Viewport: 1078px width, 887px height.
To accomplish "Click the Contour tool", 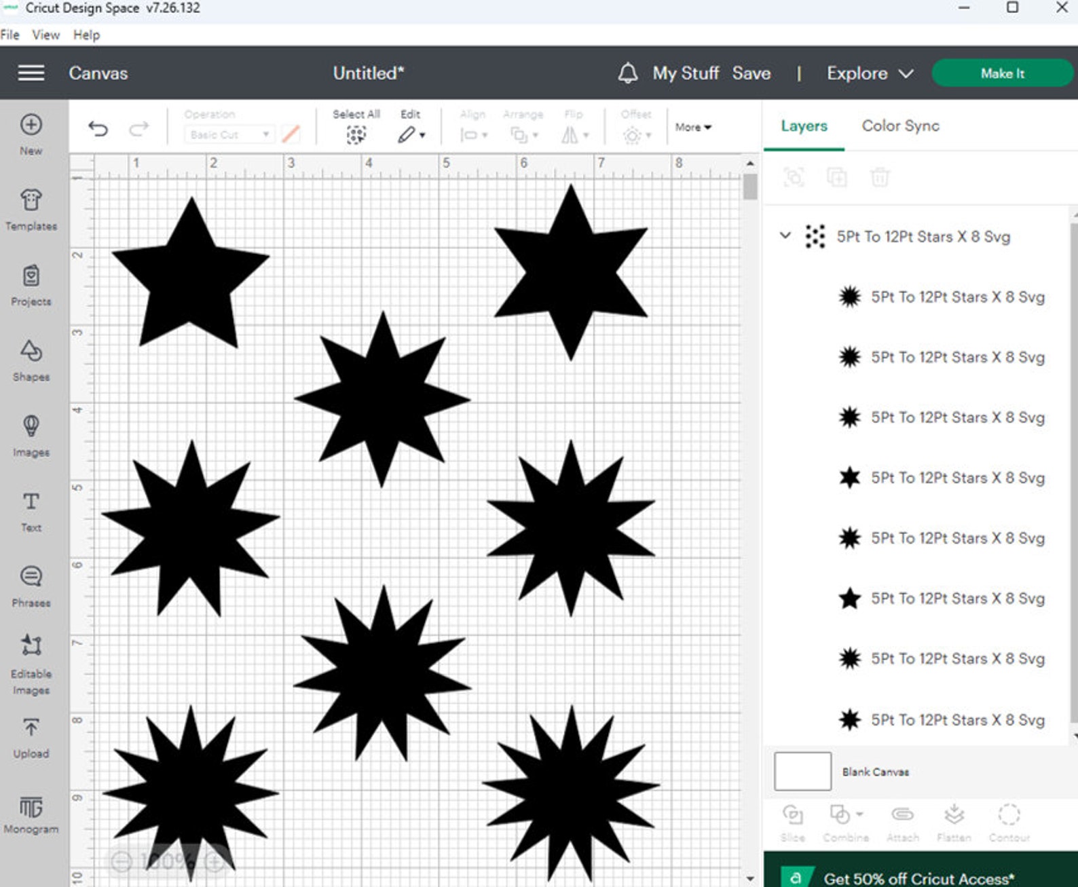I will pos(1009,823).
